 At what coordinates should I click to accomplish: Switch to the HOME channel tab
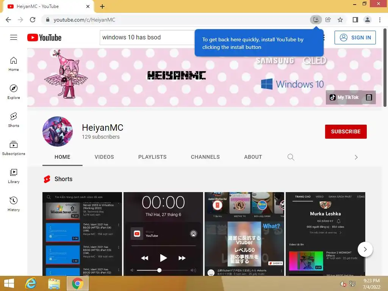tap(63, 157)
